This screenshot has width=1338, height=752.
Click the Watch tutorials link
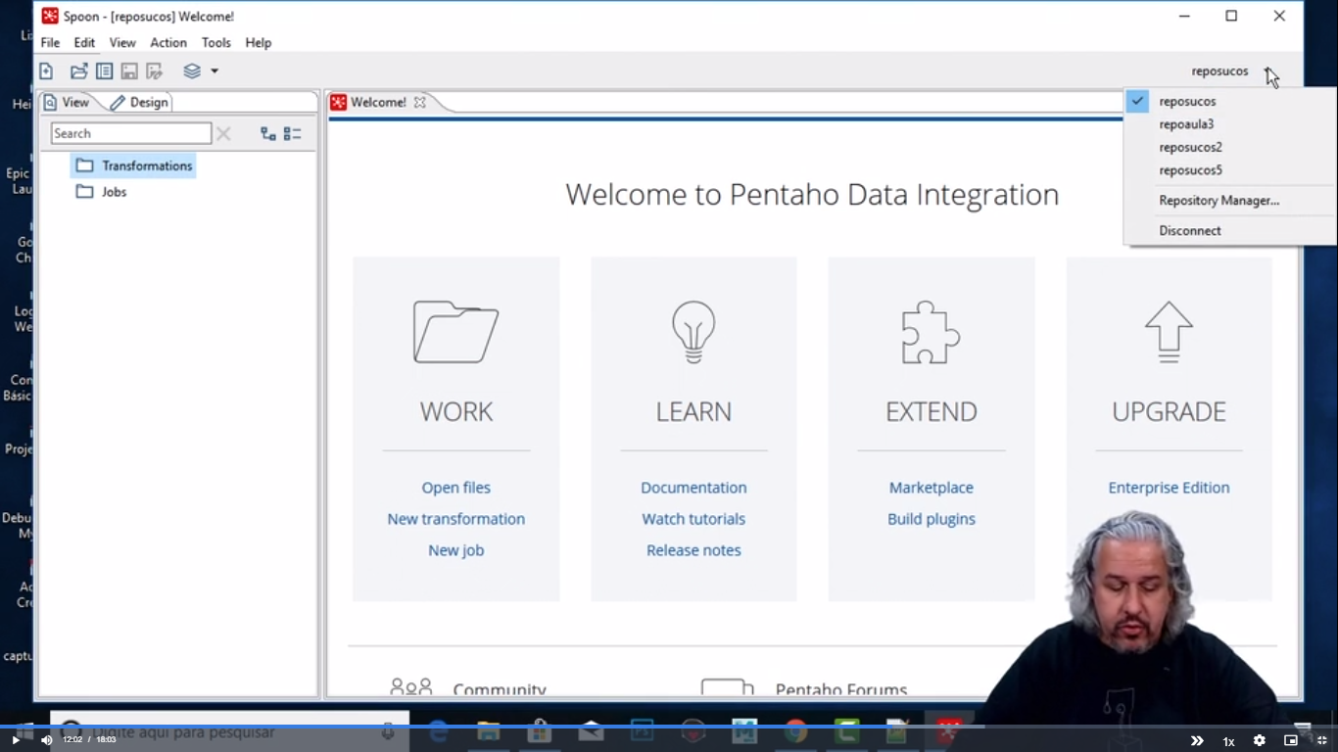click(693, 519)
